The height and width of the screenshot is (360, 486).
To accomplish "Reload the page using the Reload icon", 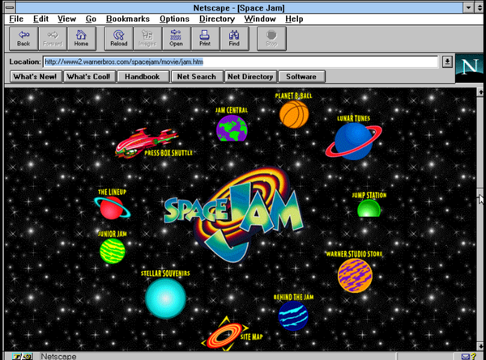I will (x=119, y=38).
